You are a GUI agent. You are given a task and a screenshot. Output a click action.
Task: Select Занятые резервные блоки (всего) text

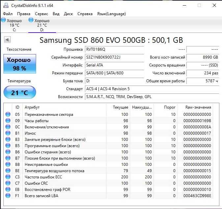click(55, 140)
